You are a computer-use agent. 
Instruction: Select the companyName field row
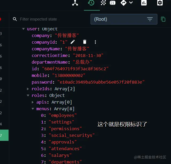pyautogui.click(x=60, y=49)
